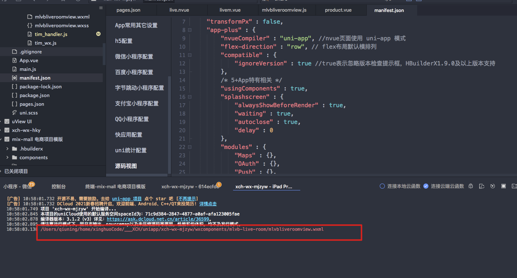The image size is (517, 278).
Task: Switch to the livem.vue editor tab
Action: tap(230, 10)
